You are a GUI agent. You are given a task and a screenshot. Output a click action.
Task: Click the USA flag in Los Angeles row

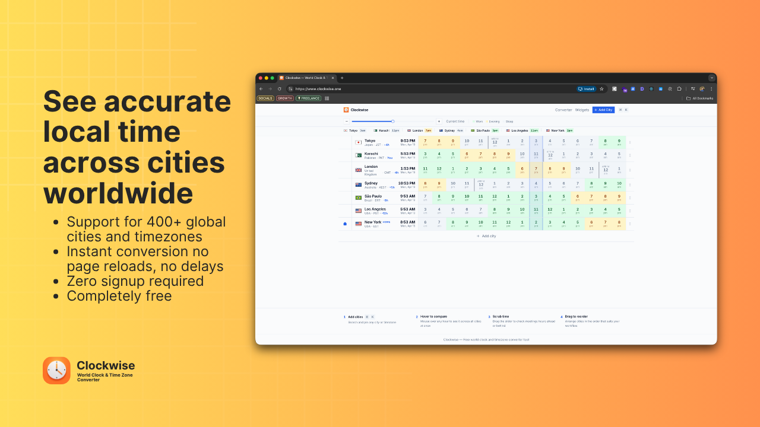pos(358,211)
